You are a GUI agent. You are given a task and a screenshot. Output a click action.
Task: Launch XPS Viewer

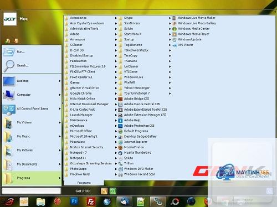pos(183,45)
